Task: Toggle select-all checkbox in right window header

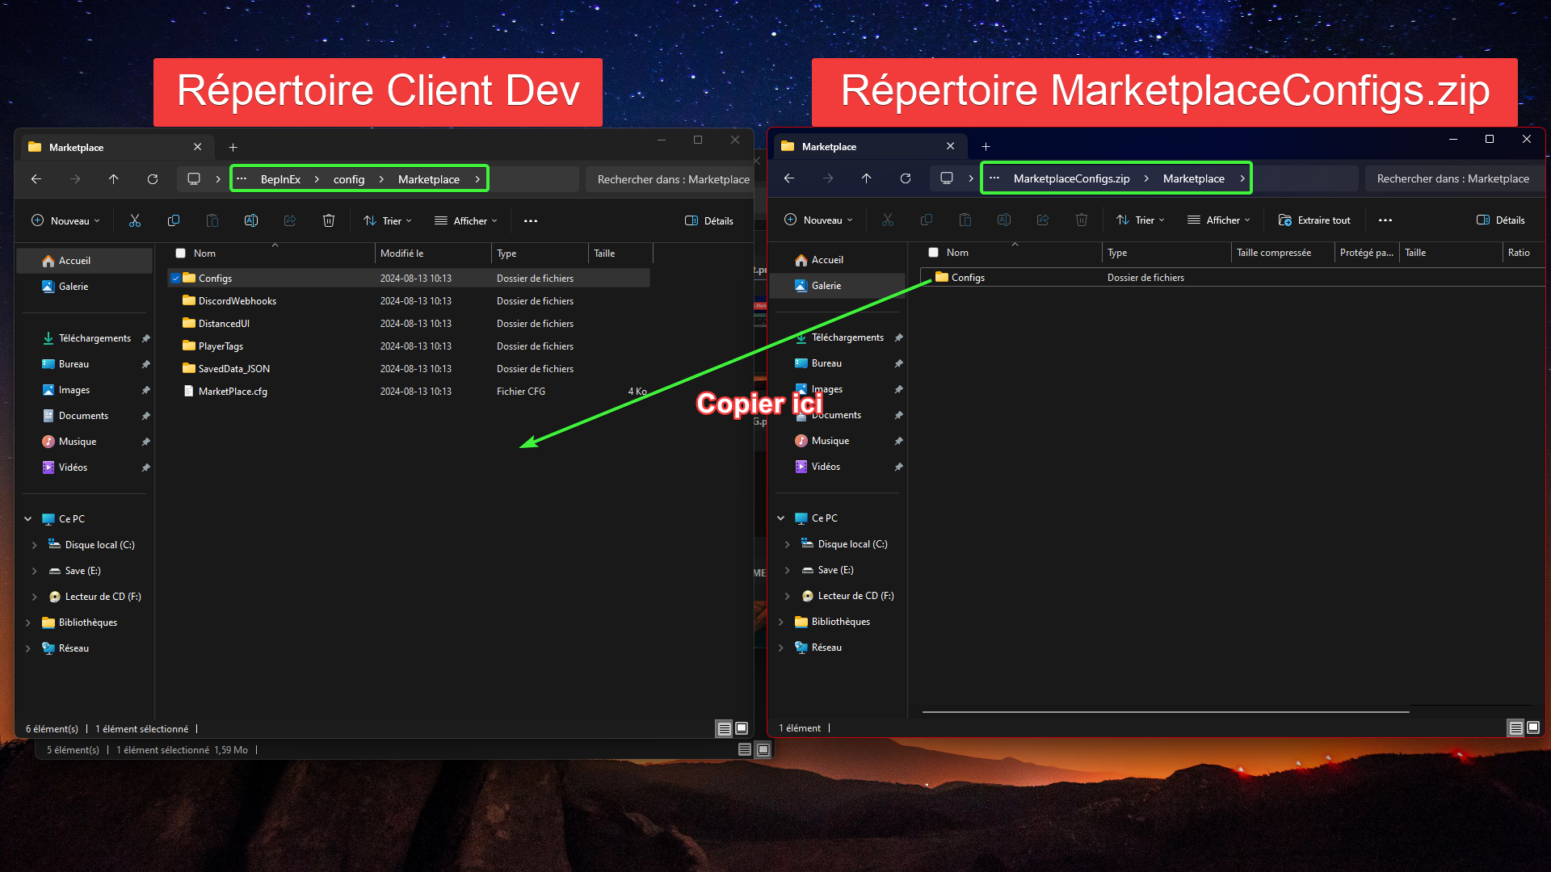Action: point(934,253)
